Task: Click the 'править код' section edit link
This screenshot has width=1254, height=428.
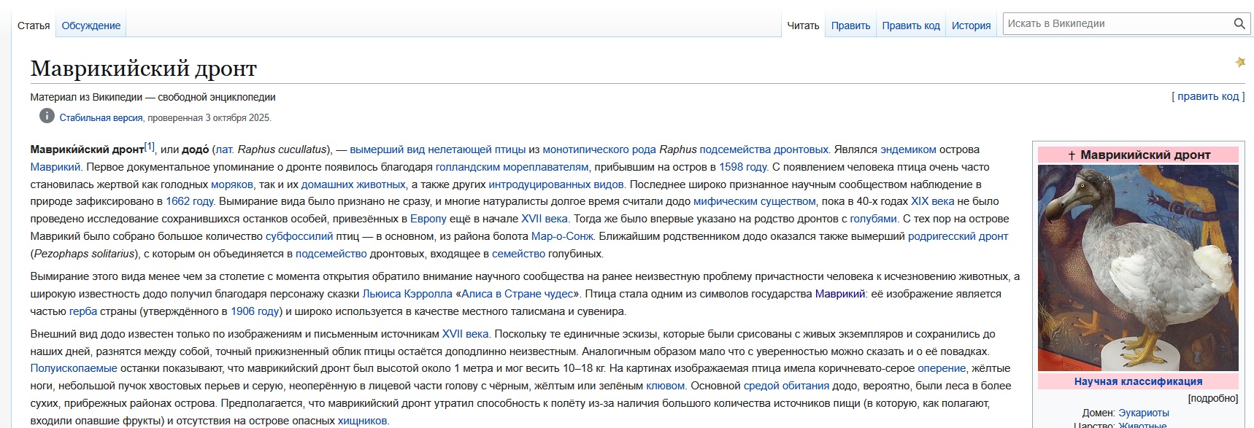Action: click(x=1208, y=96)
